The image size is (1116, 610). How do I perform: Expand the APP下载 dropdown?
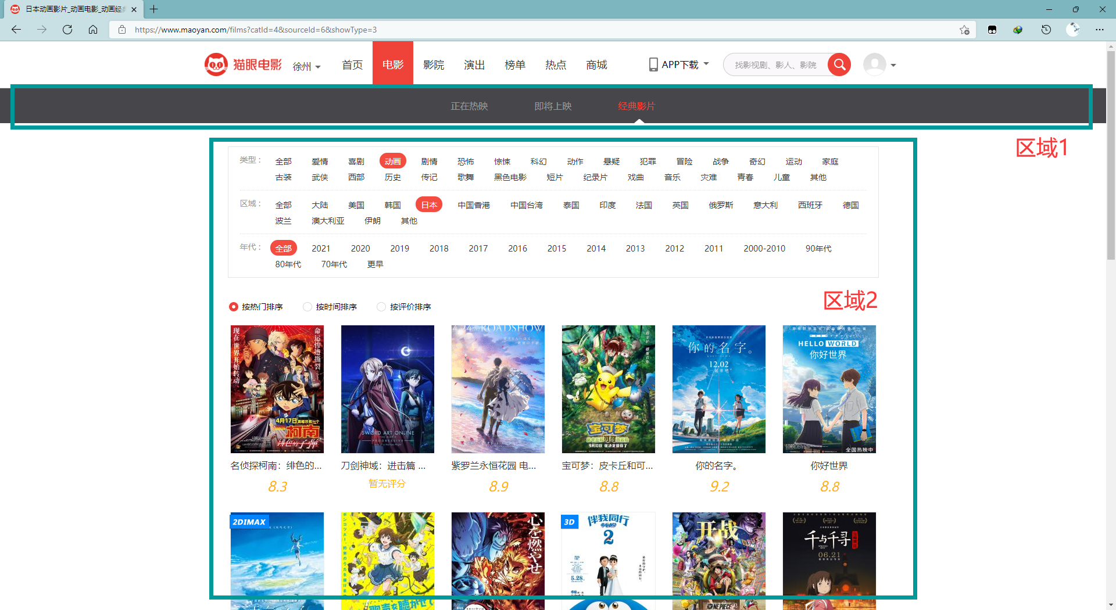click(x=679, y=64)
